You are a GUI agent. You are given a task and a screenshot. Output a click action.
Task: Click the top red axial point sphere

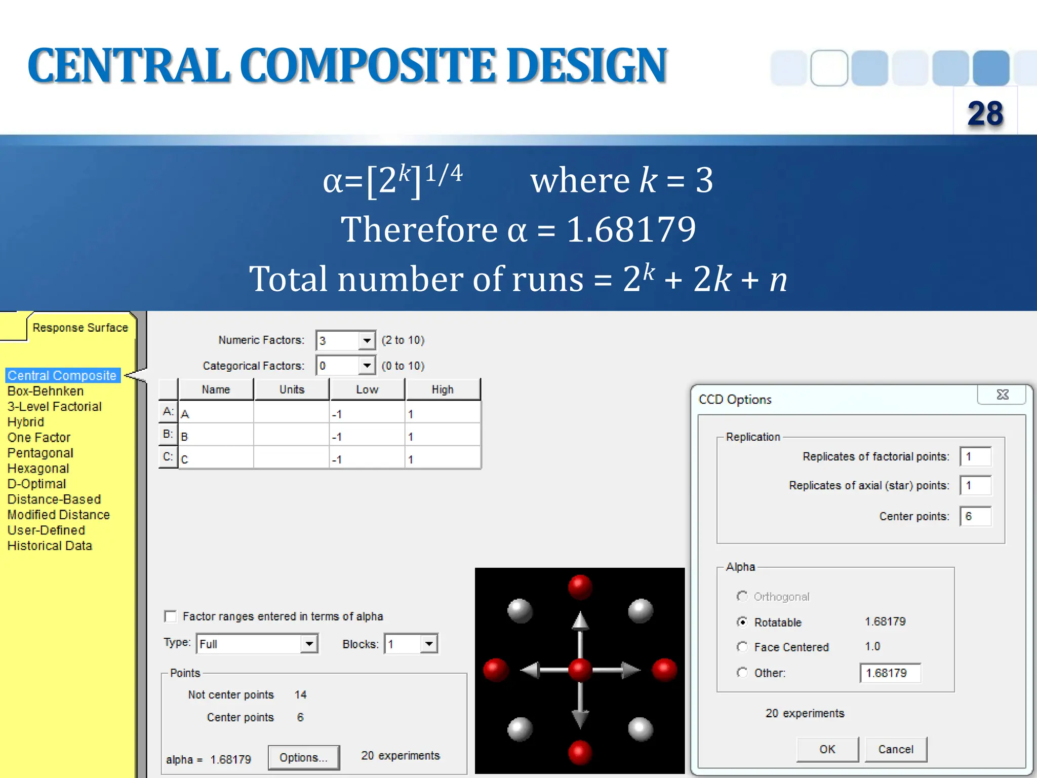[x=580, y=587]
